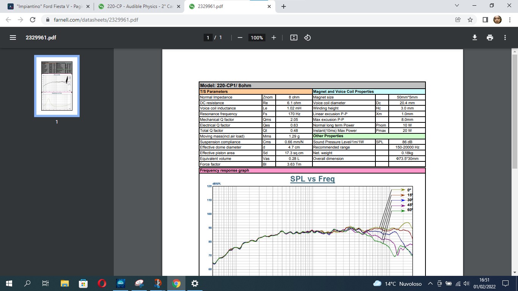This screenshot has height=291, width=518.
Task: Go forward in browser history
Action: tap(20, 20)
